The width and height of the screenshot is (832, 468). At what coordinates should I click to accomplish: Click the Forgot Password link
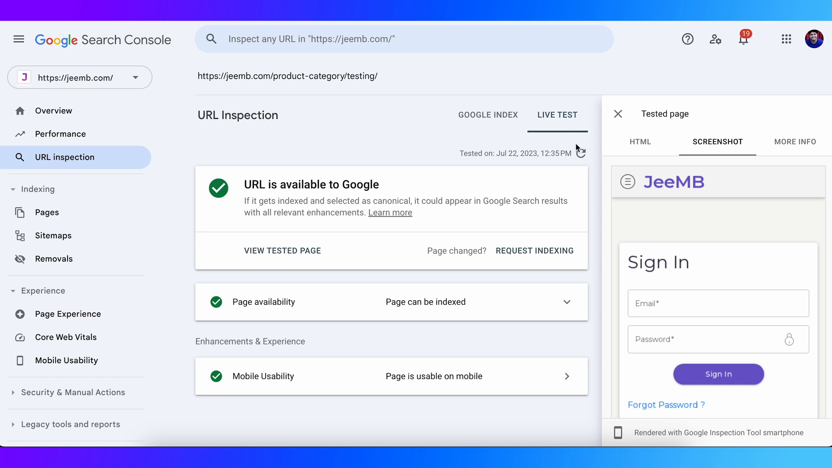[x=666, y=405]
